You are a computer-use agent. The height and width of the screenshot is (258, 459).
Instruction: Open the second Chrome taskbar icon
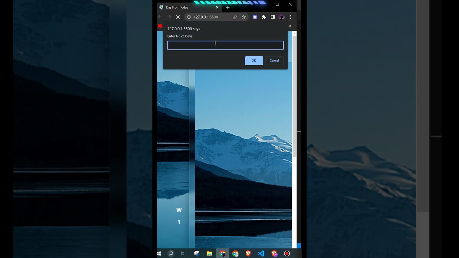(235, 254)
